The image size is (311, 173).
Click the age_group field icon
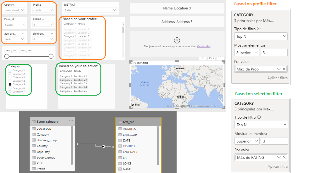point(34,128)
